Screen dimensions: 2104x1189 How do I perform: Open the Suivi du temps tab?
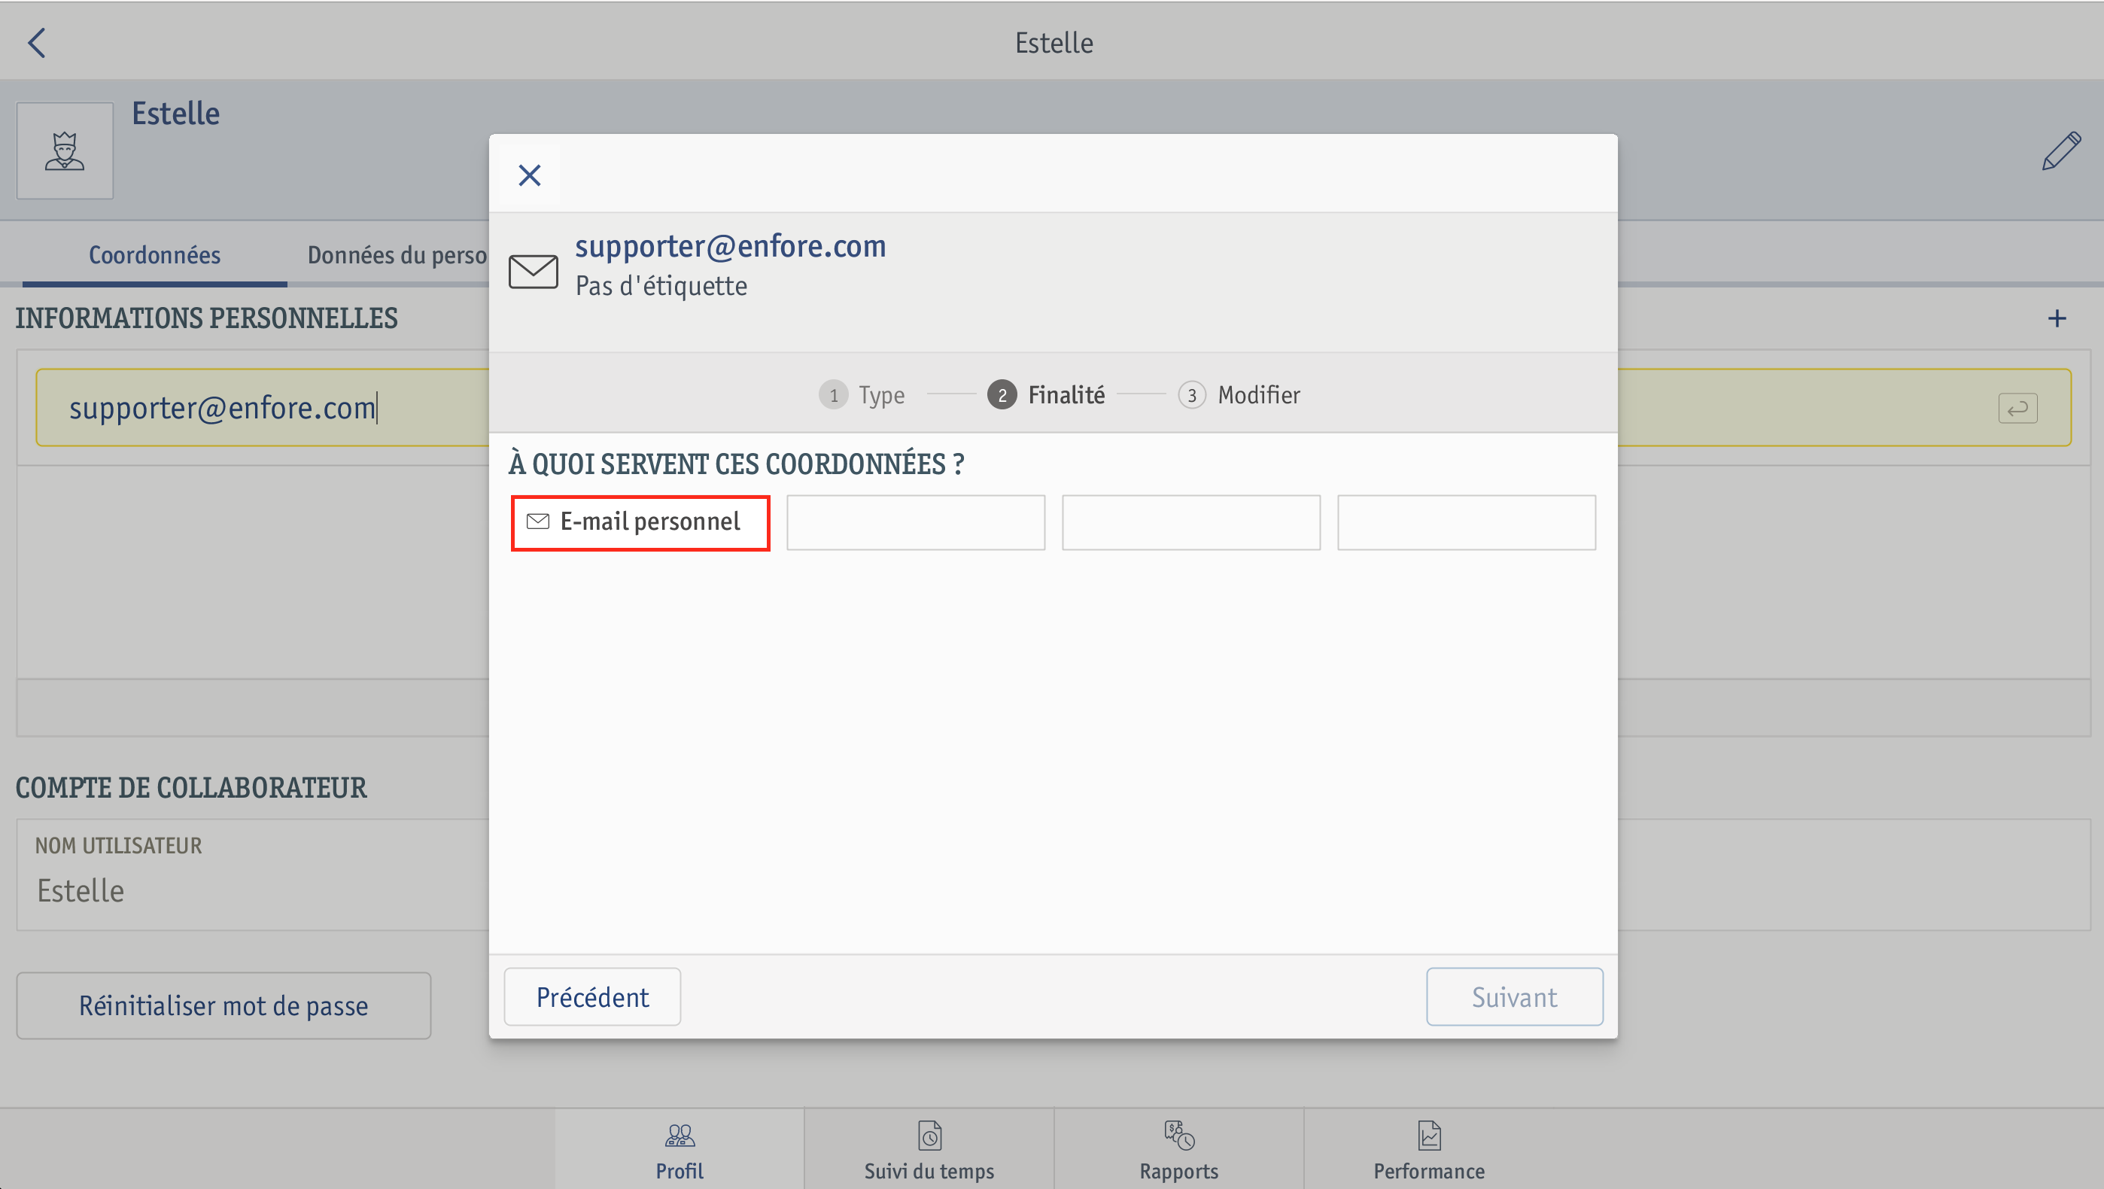(x=929, y=1150)
